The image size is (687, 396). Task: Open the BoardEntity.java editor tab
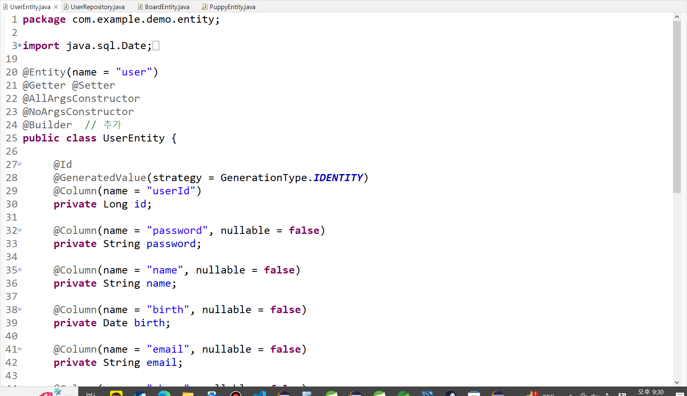click(164, 7)
